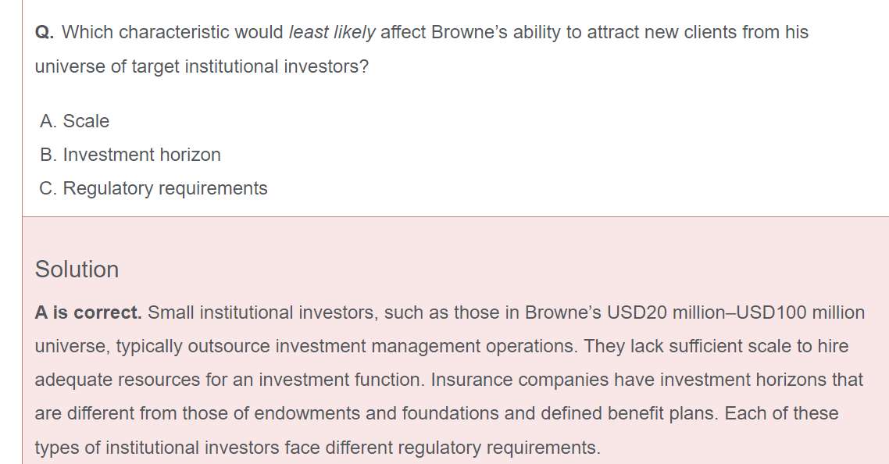This screenshot has height=464, width=889.
Task: Choose answer C. Regulatory requirements
Action: pos(154,188)
